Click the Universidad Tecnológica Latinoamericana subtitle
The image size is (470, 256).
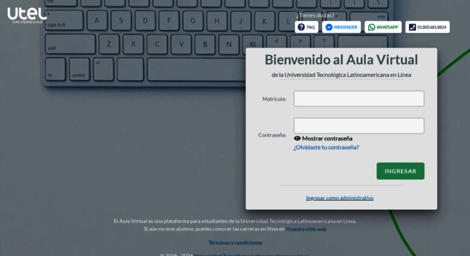(x=341, y=75)
